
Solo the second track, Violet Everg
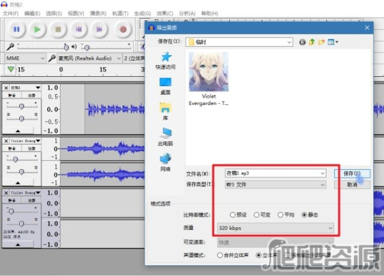click(31, 149)
